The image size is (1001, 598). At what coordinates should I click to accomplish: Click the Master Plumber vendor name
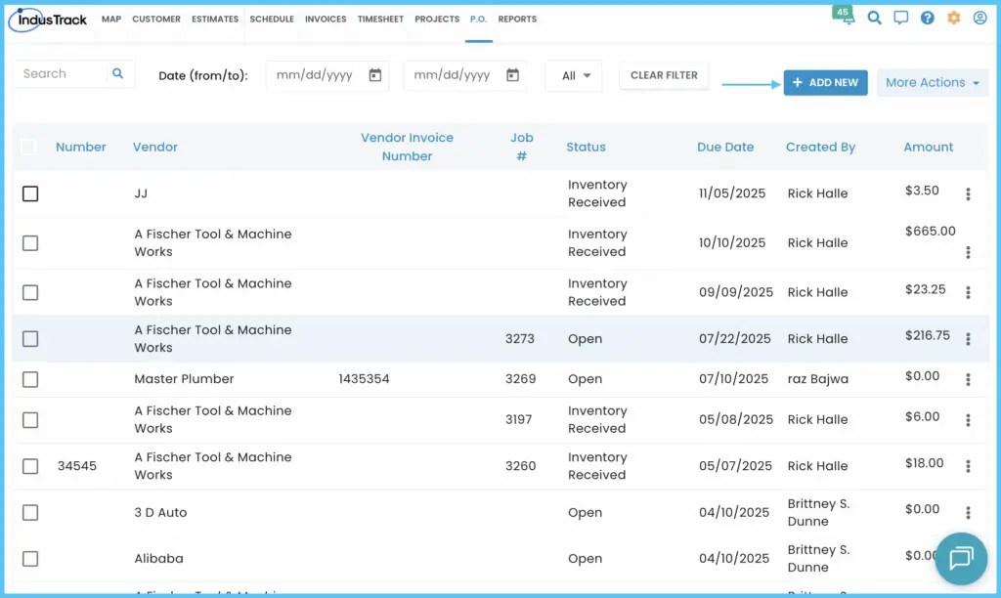coord(184,379)
